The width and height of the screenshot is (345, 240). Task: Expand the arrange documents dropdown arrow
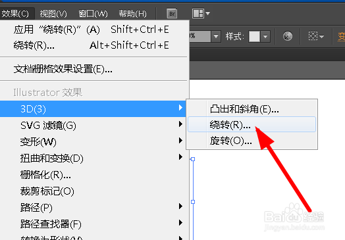click(207, 14)
